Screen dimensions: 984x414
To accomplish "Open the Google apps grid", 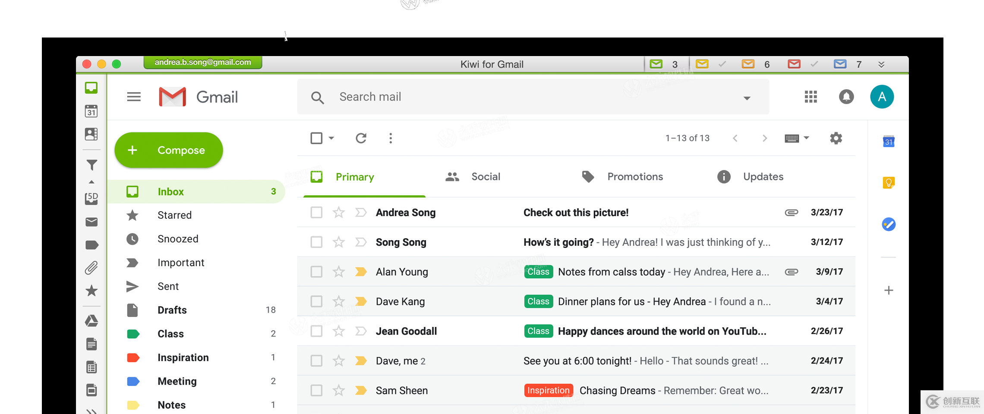I will pyautogui.click(x=811, y=97).
